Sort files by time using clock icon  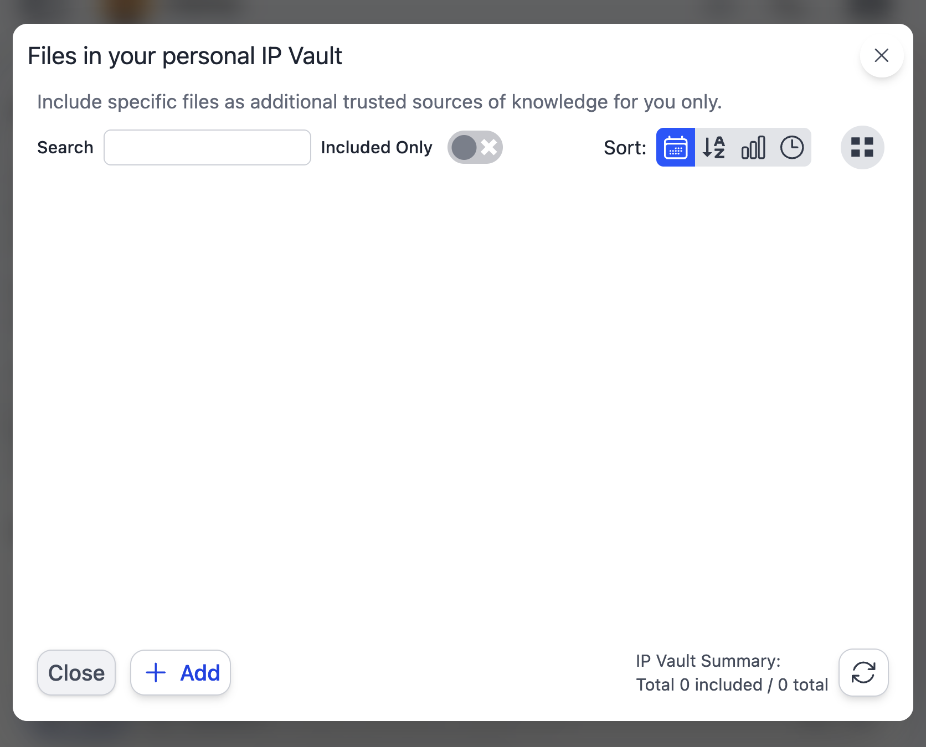(x=792, y=147)
